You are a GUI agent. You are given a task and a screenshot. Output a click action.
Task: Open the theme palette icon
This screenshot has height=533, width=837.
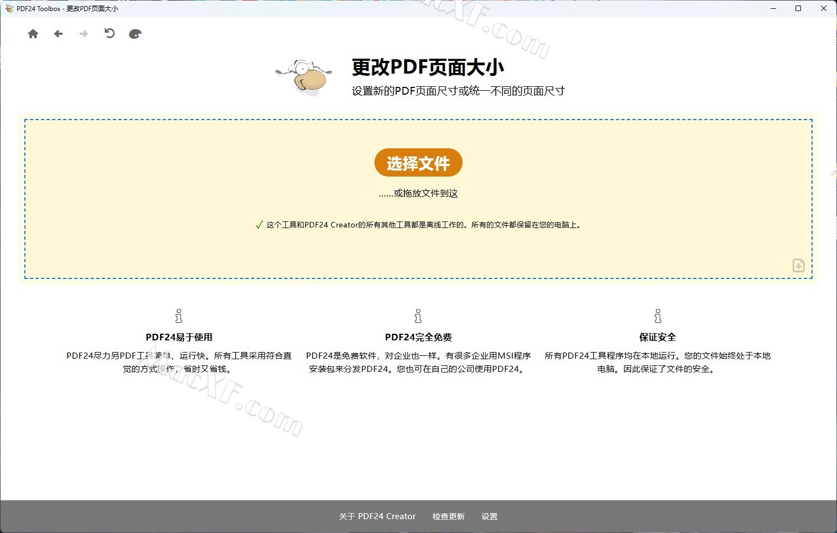coord(135,34)
